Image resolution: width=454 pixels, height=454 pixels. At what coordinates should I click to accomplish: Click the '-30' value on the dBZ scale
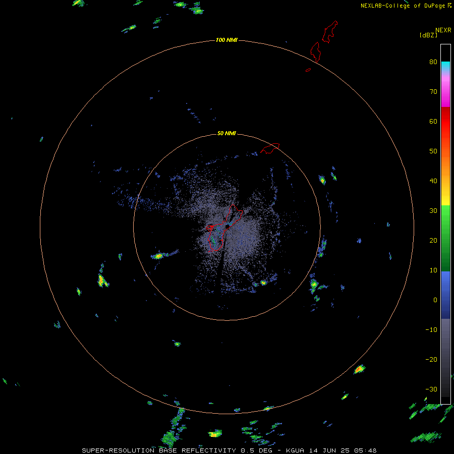click(431, 389)
